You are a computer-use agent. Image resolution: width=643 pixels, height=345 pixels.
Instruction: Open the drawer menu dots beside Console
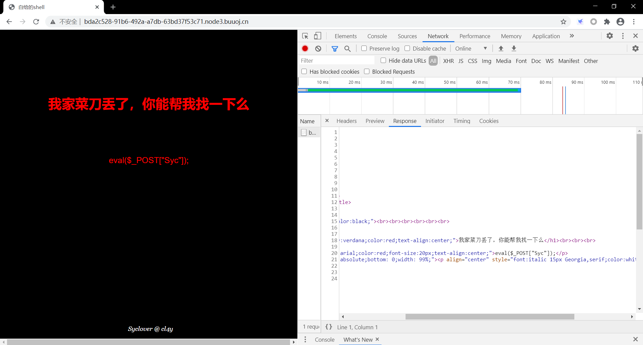click(x=305, y=340)
